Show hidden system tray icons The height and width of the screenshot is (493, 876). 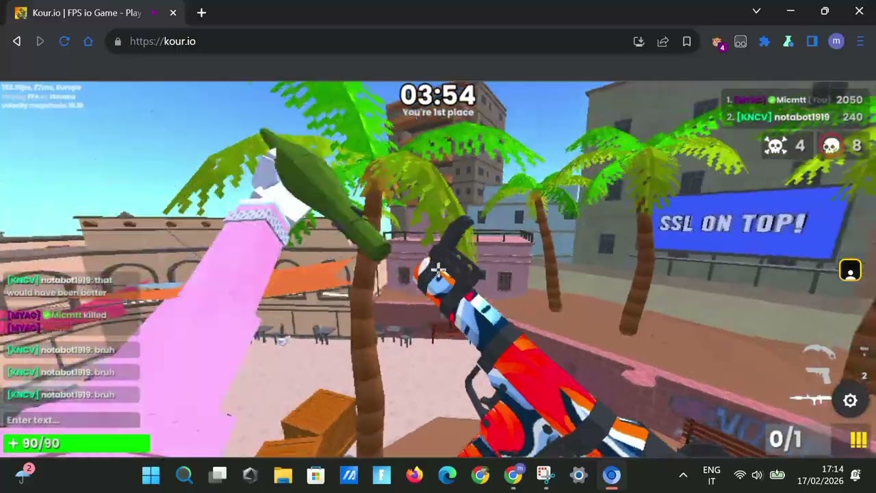[683, 475]
